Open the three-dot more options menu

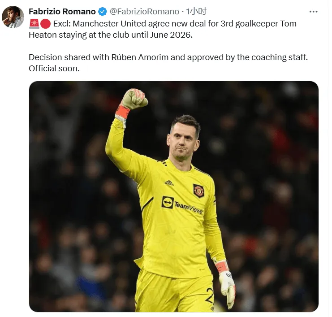tap(313, 12)
